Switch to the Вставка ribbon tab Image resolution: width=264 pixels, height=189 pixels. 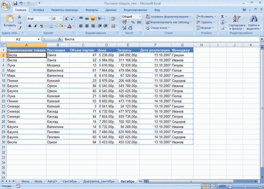click(39, 10)
